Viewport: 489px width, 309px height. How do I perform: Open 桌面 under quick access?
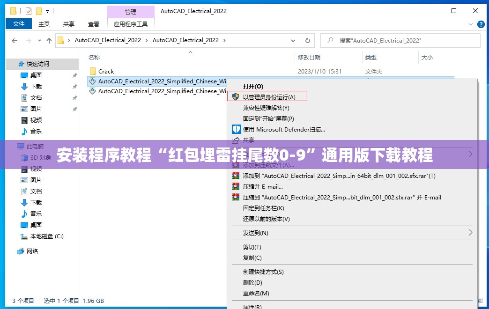36,75
